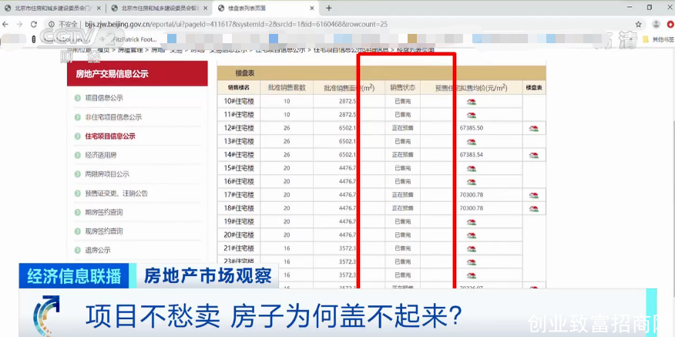Open the 楼盘表 icon for 17#住宅楼
Screen dimensions: 675x337
click(533, 195)
